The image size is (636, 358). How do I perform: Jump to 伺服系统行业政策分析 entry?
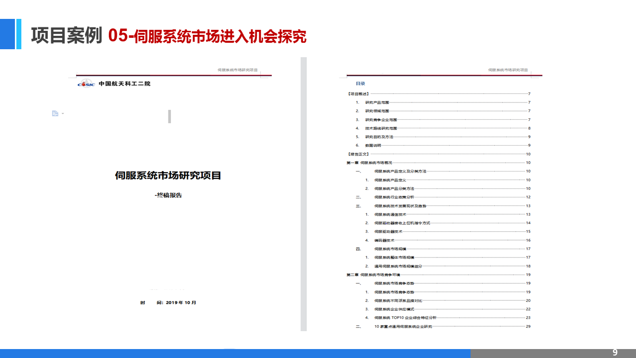click(x=394, y=197)
